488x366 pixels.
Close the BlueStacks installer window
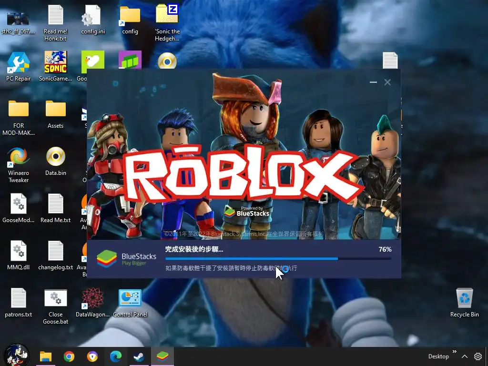[387, 82]
